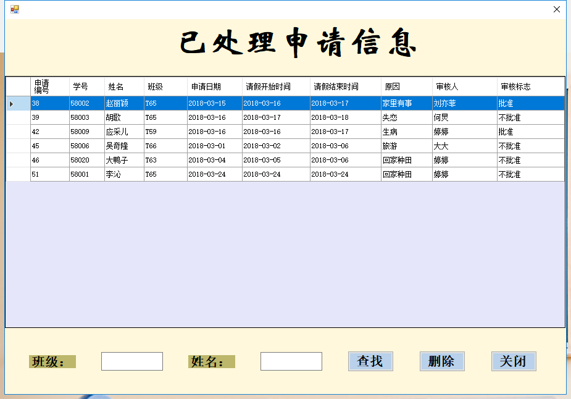Click the blank row header of 李沁's row
The width and height of the screenshot is (571, 399).
[18, 174]
